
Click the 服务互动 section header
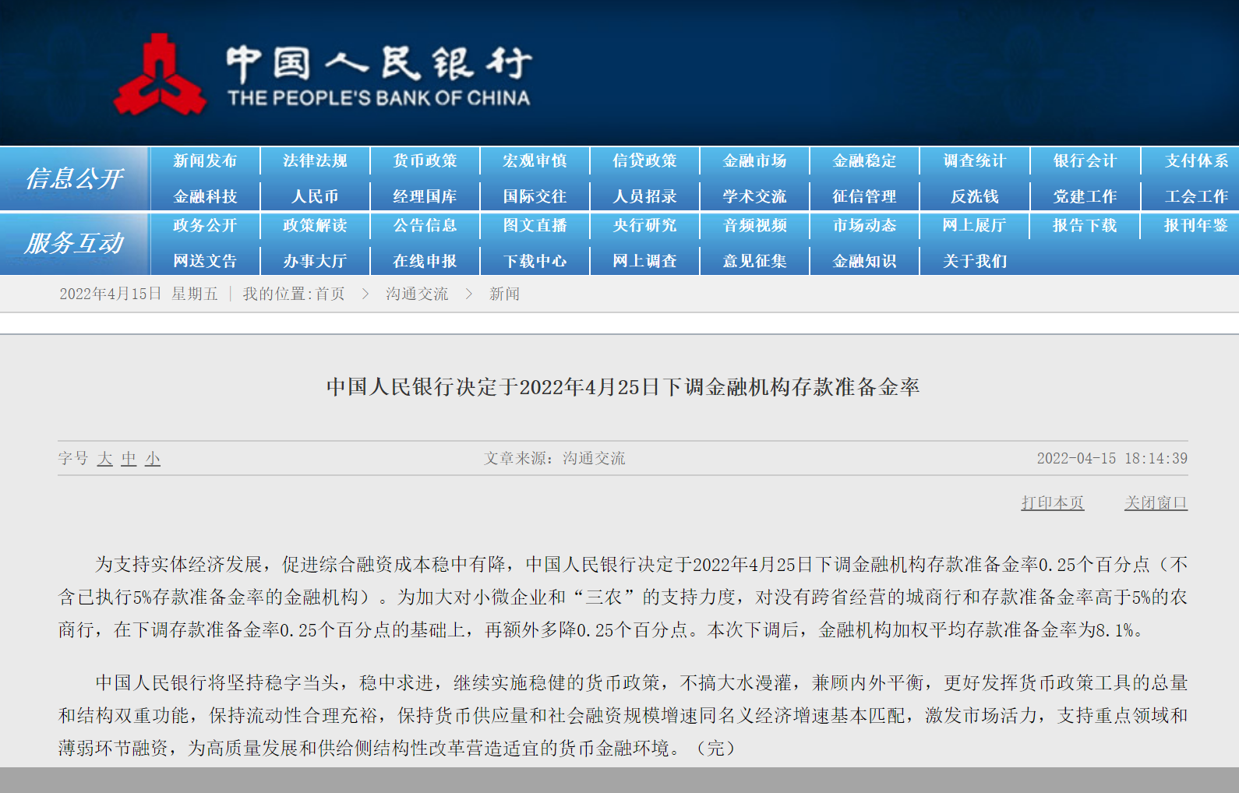(74, 243)
